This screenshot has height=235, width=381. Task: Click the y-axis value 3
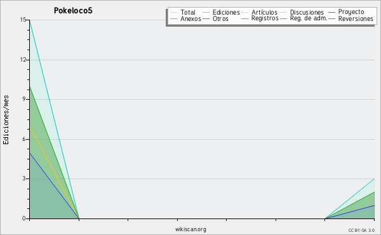click(24, 178)
